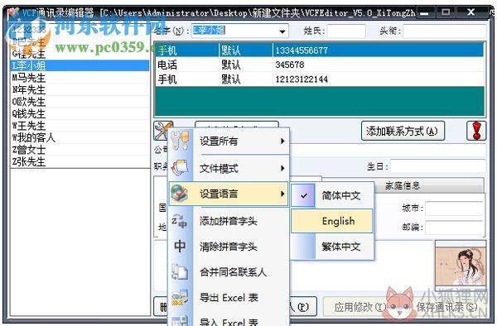Click the wrench and screwdriver tools icon
The height and width of the screenshot is (326, 497).
point(163,131)
